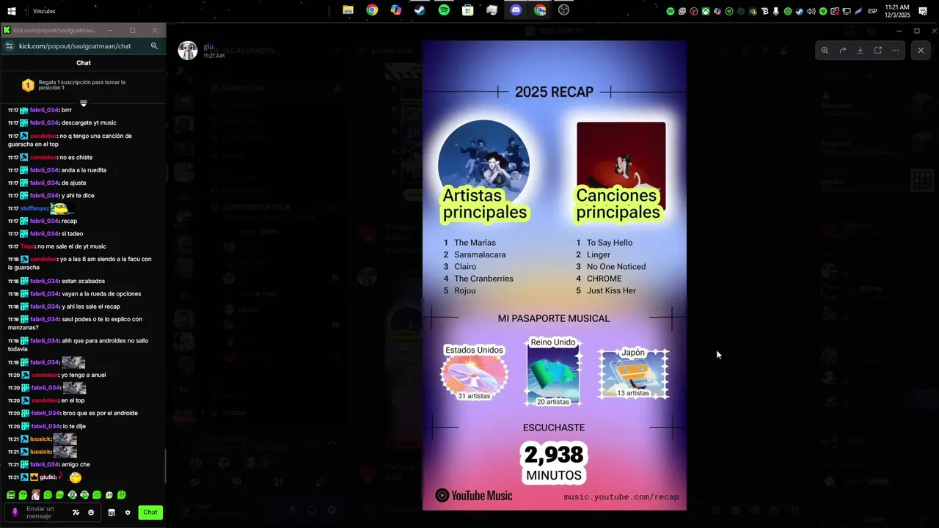Open chat settings gear icon

128,513
